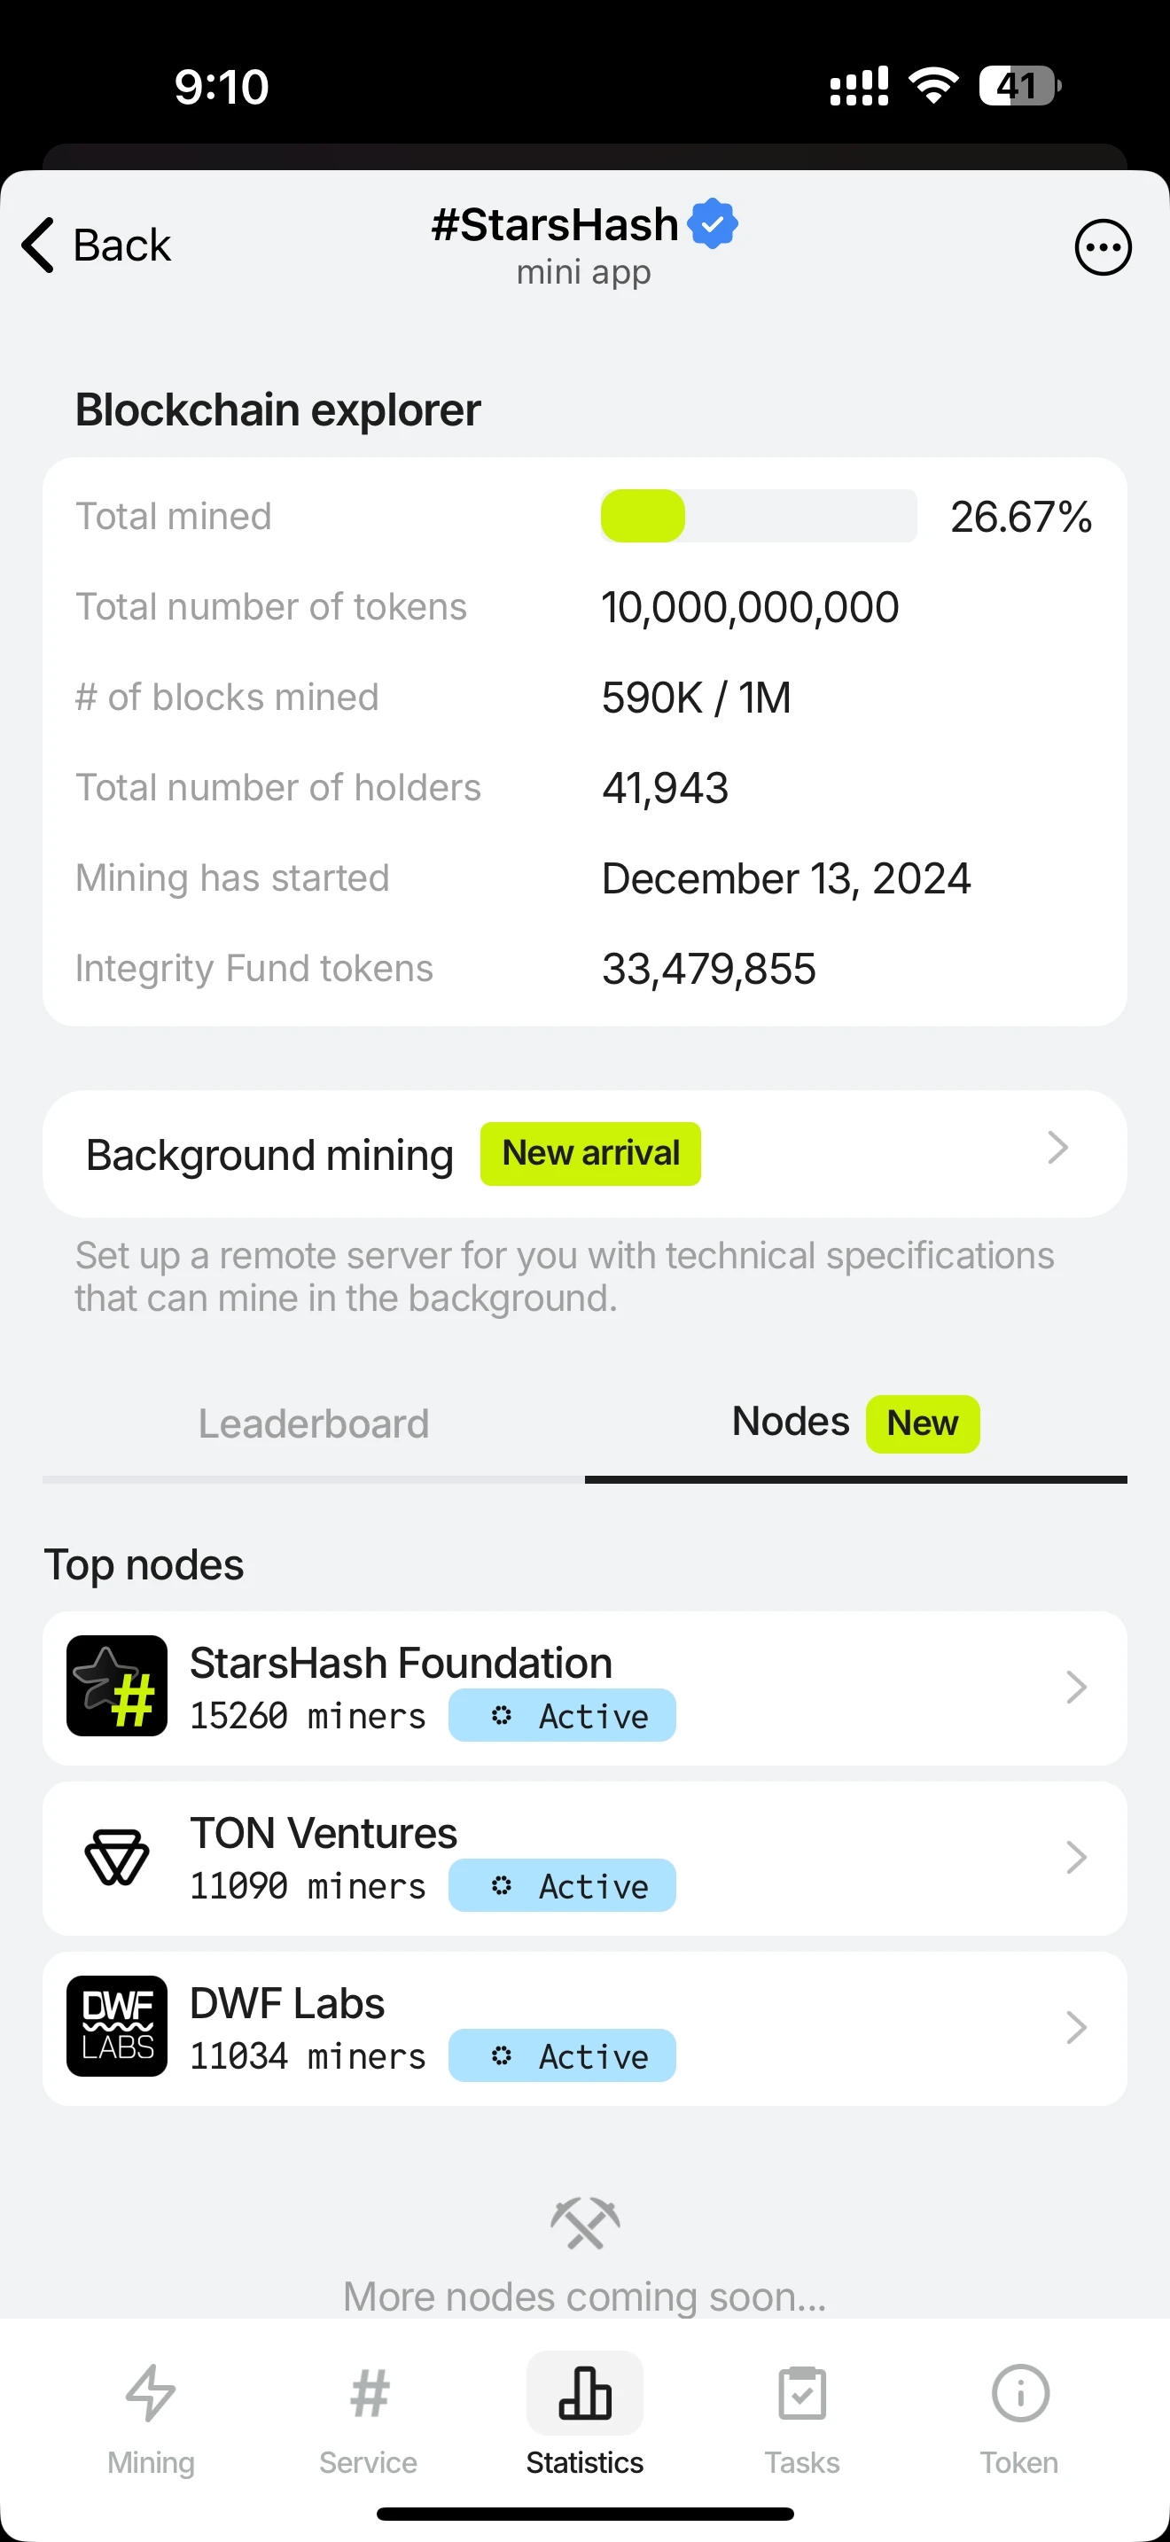Click the blue verified badge
The height and width of the screenshot is (2542, 1170).
713,224
